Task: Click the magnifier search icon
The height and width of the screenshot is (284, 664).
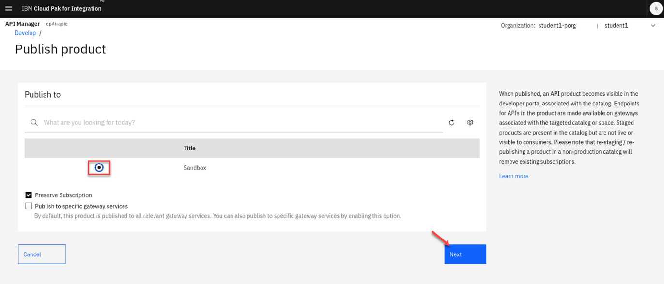Action: 34,122
